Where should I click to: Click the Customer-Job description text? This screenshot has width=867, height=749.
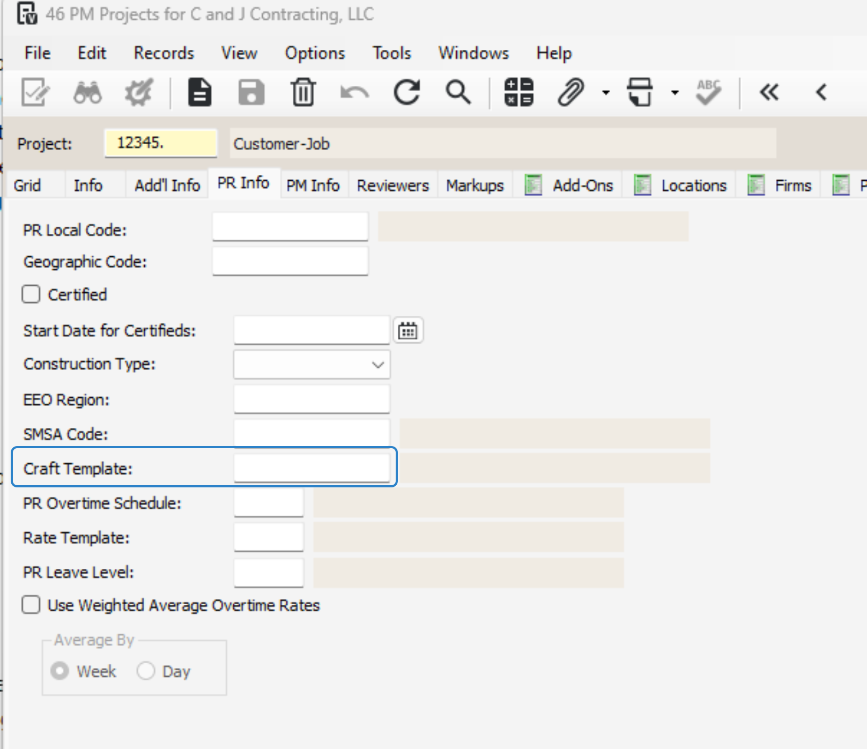pos(281,144)
